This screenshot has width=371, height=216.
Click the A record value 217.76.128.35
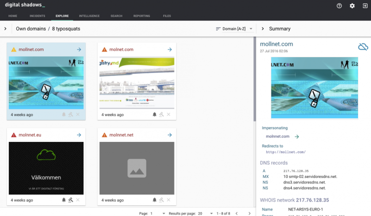[296, 171]
